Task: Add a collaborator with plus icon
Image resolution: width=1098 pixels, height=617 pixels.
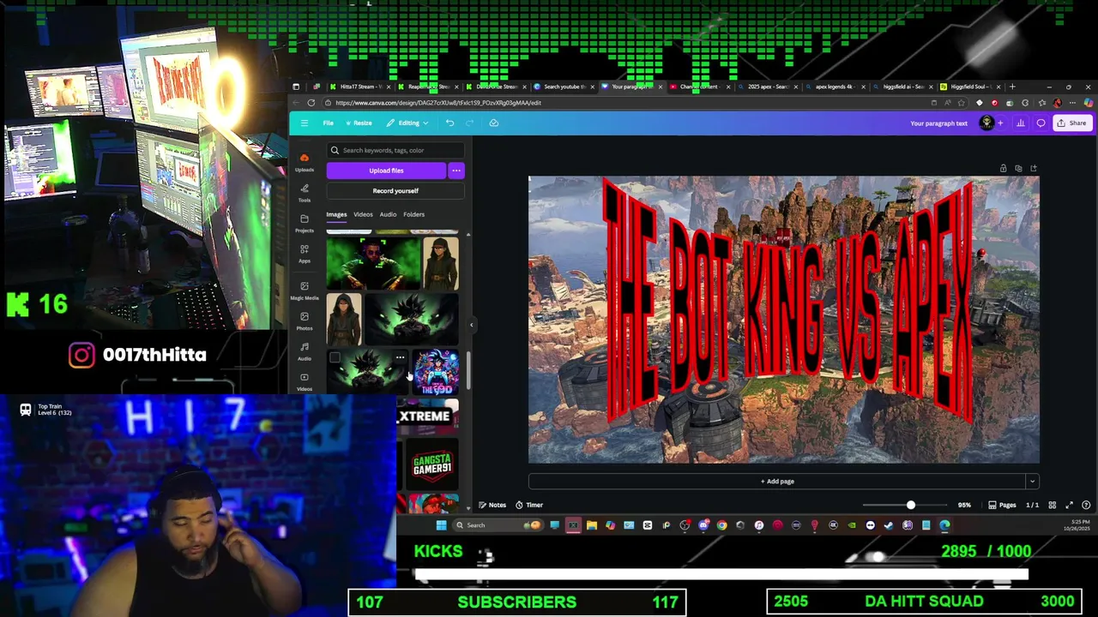Action: [x=1000, y=123]
